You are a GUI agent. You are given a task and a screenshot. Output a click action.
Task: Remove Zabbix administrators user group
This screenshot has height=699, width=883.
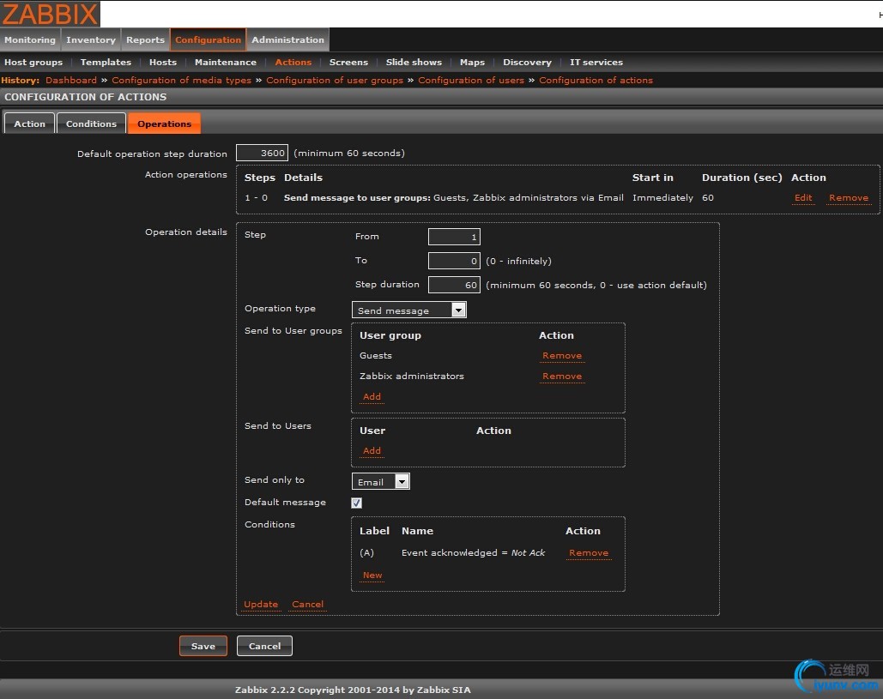[x=562, y=376]
